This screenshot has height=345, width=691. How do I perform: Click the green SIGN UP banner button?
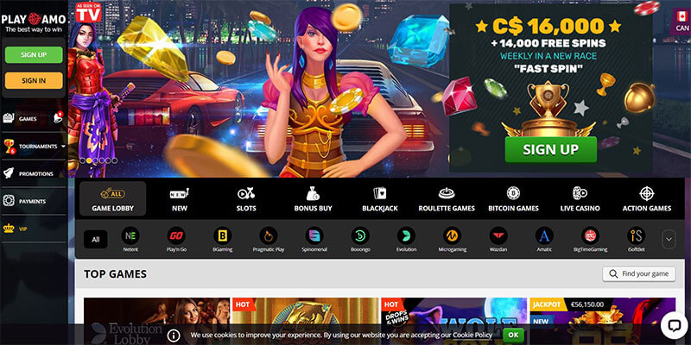click(551, 149)
